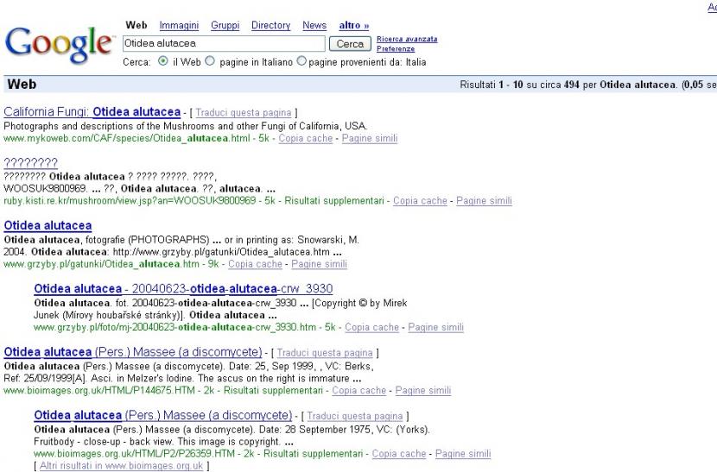Viewport: 717px width, 472px height.
Task: Open Ricerca avanzata link
Action: tap(407, 39)
